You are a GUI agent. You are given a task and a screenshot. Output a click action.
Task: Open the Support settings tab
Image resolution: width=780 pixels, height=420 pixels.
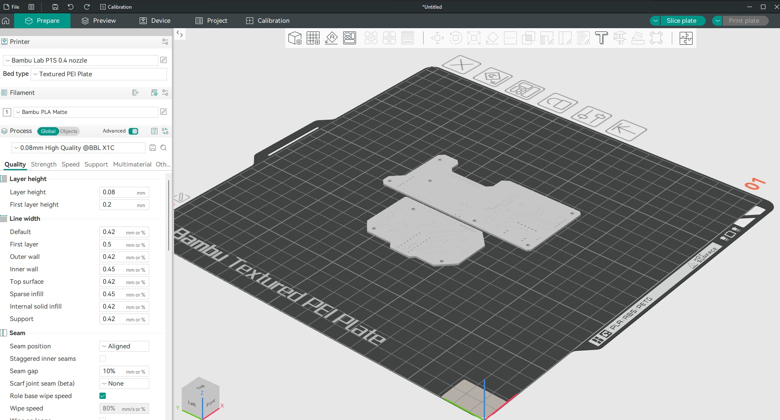click(x=96, y=164)
